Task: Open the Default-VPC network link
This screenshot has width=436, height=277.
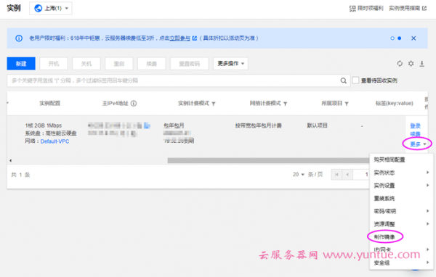Action: pyautogui.click(x=54, y=141)
